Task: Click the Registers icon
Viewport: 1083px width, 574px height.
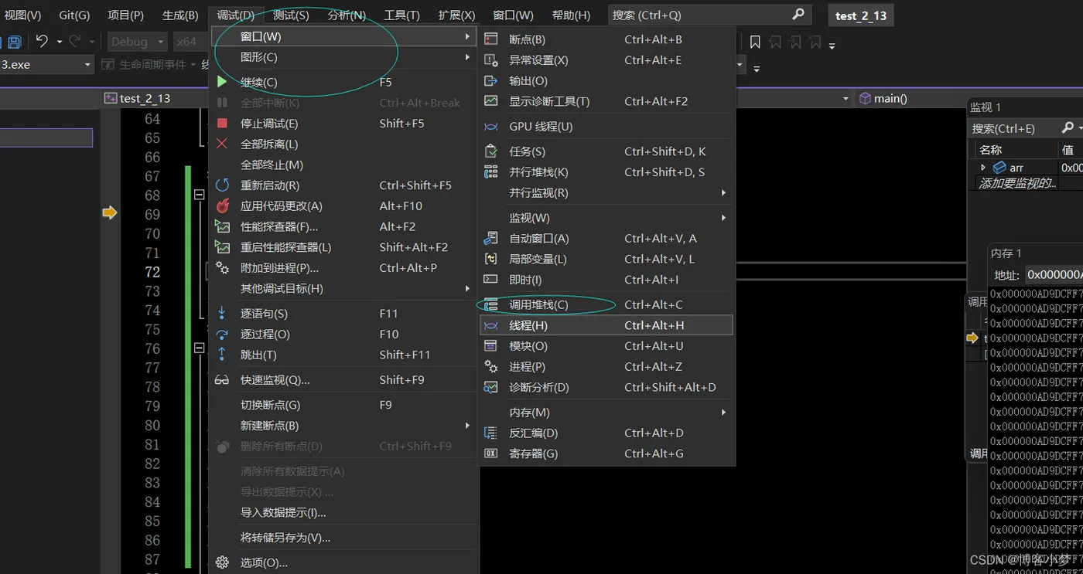Action: [x=490, y=453]
